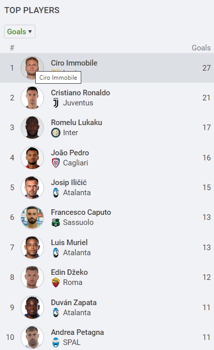Viewport: 214px width, 350px height.
Task: Click the Juventus club crest icon
Action: click(56, 103)
